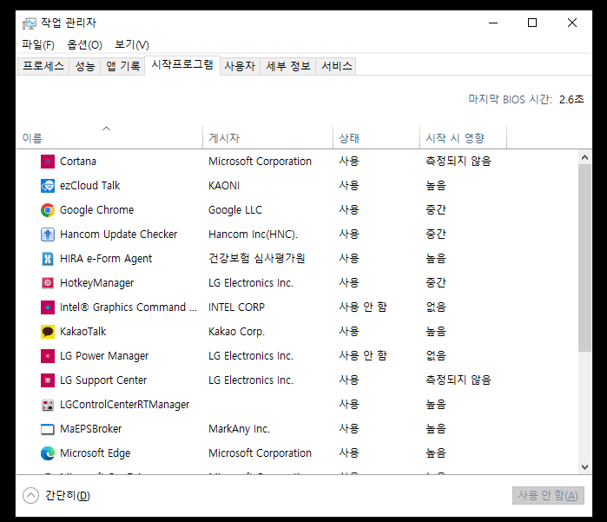Click the INTEL CORP publisher cell
This screenshot has width=607, height=522.
pyautogui.click(x=236, y=307)
